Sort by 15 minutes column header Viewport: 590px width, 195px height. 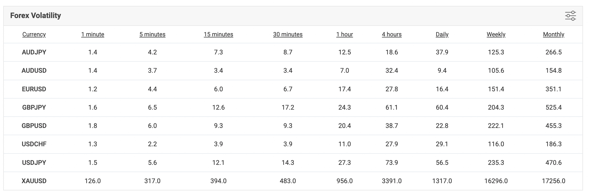[x=218, y=34]
